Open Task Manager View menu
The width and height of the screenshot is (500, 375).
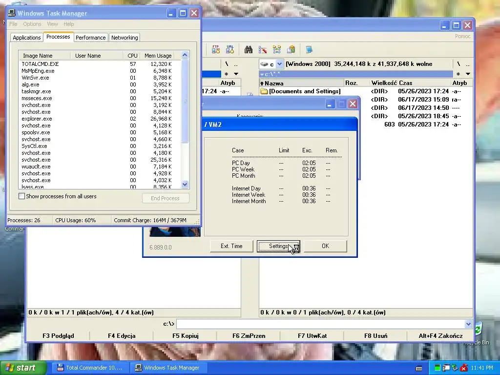click(x=52, y=24)
